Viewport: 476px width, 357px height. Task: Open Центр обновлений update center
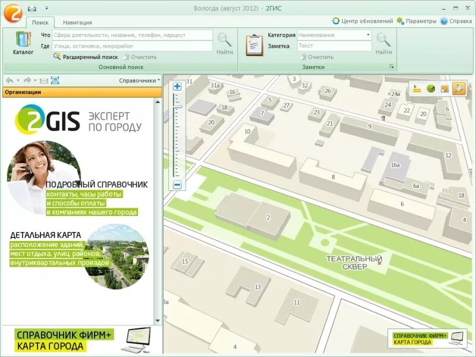[x=362, y=21]
